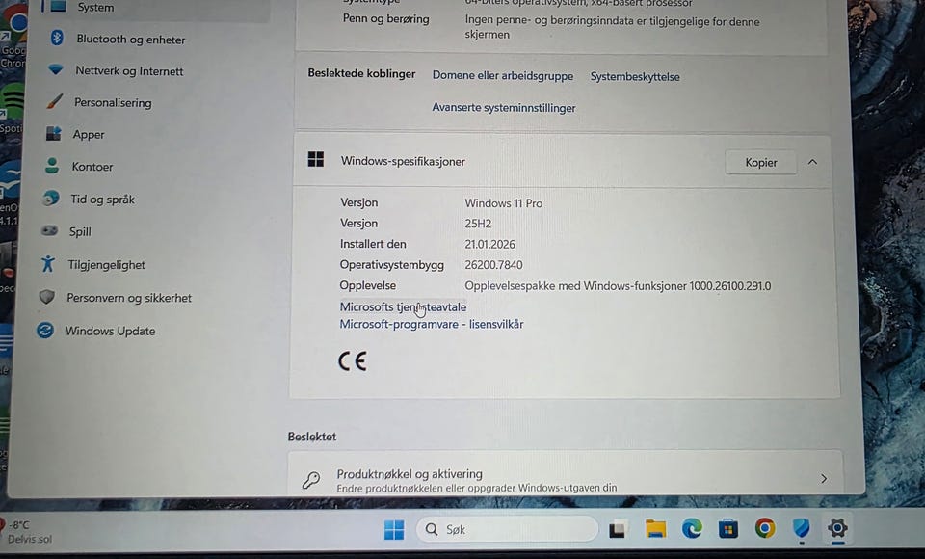Go to Personalisering section
Image resolution: width=925 pixels, height=559 pixels.
point(113,103)
